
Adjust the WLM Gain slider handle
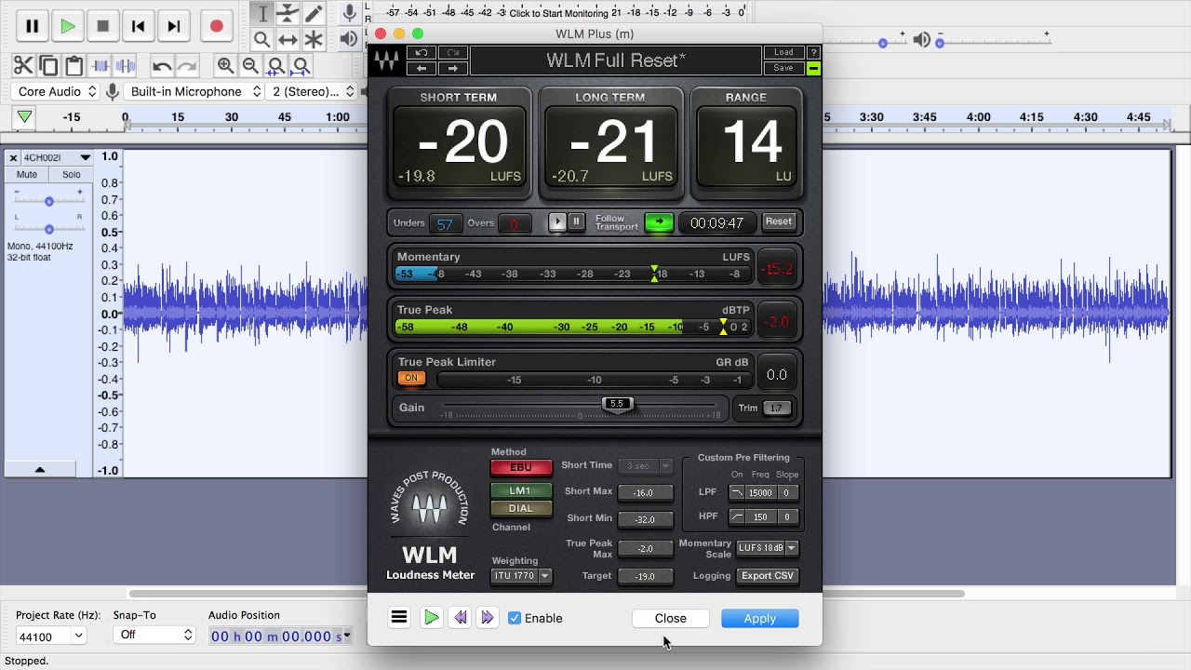click(617, 404)
